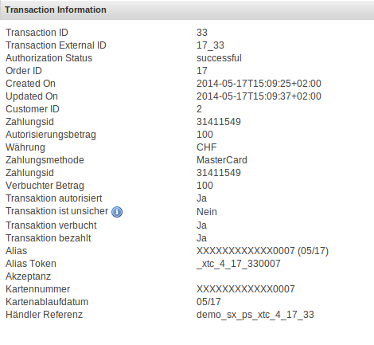The image size is (374, 345).
Task: Click the Authorization Status value successful
Action: (x=219, y=58)
